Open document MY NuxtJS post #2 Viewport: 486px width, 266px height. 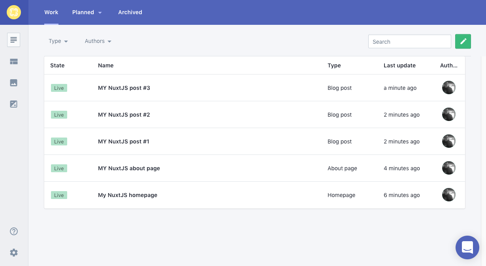pyautogui.click(x=124, y=115)
